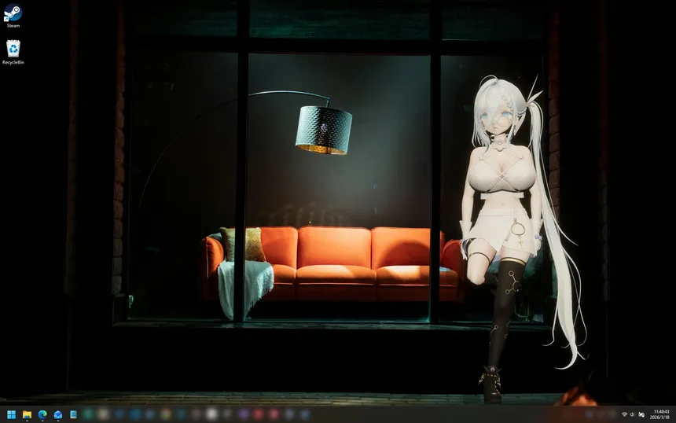
Task: Click the purple blurred taskbar icon
Action: pos(243,414)
